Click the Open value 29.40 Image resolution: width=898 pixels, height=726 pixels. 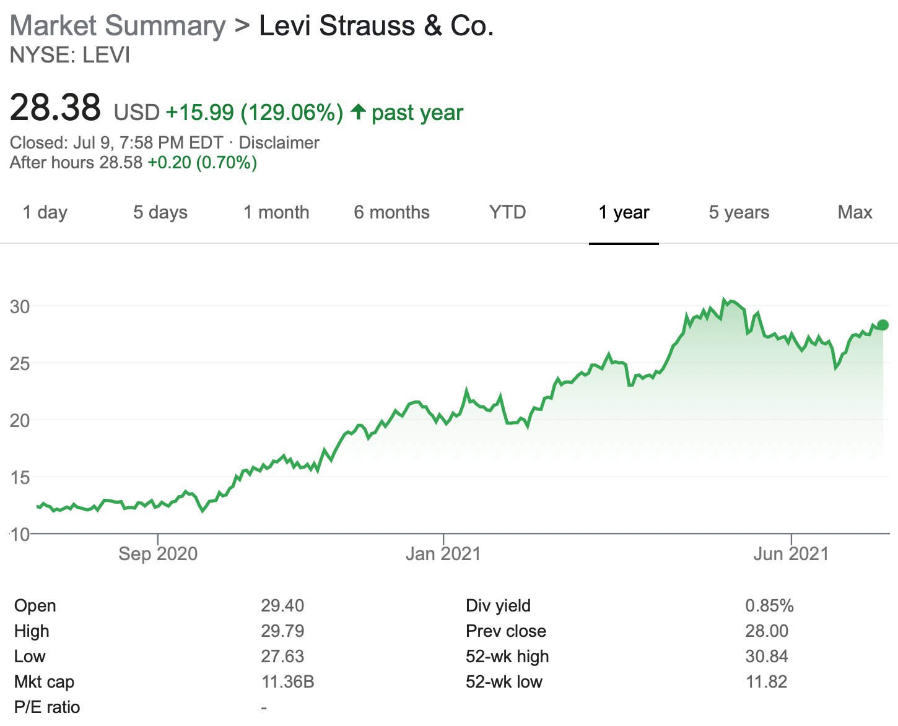pos(282,605)
